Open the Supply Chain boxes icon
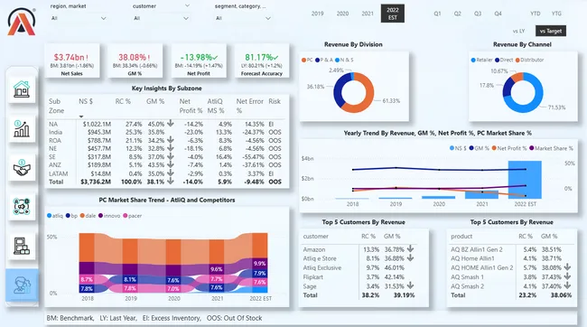Image resolution: width=587 pixels, height=327 pixels. click(x=22, y=246)
